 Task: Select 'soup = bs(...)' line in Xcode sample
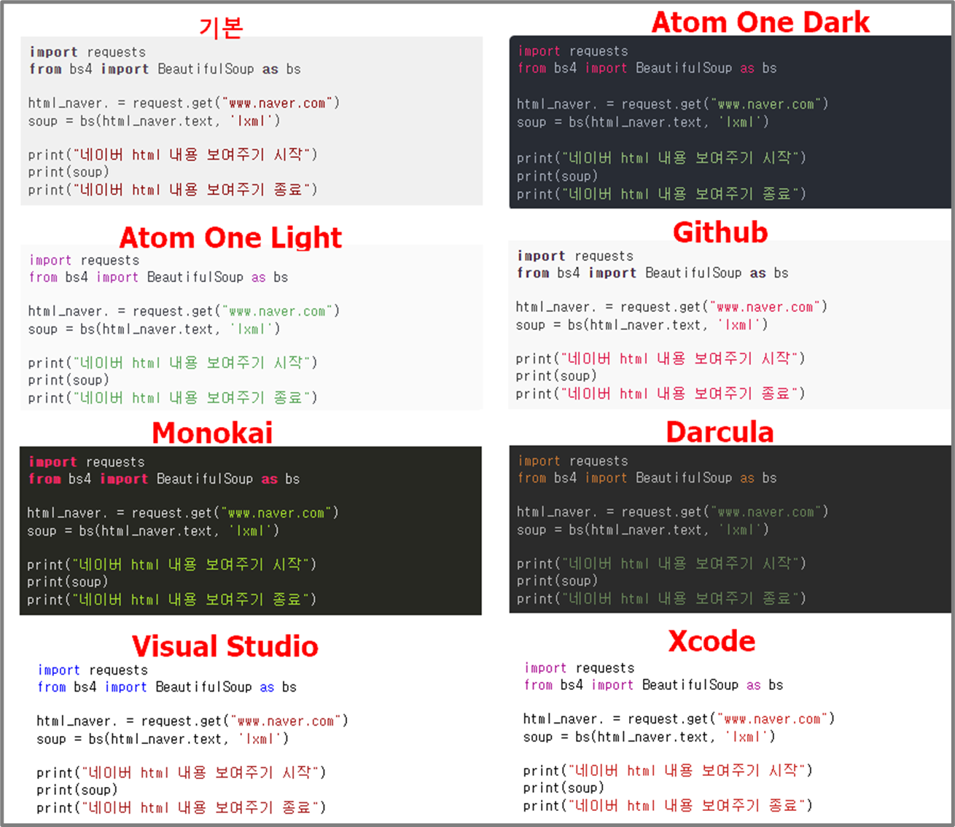pyautogui.click(x=650, y=737)
